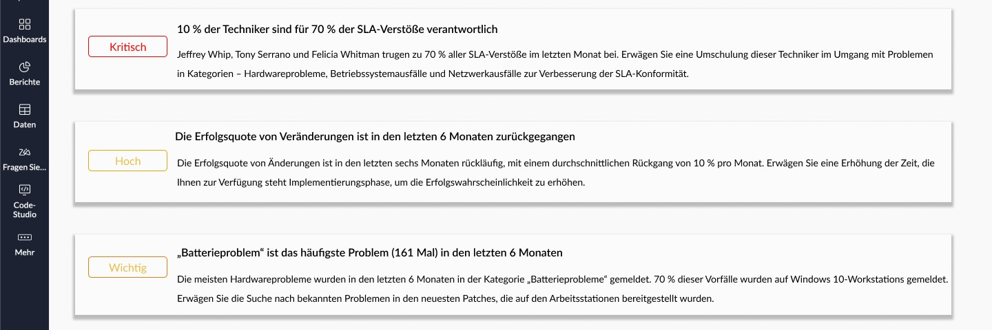Open the Erfolgsquote von Veränderungen insight title
The height and width of the screenshot is (330, 992).
coord(375,137)
